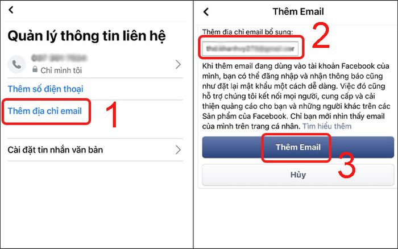Cancel with the Hủy button

tap(298, 175)
